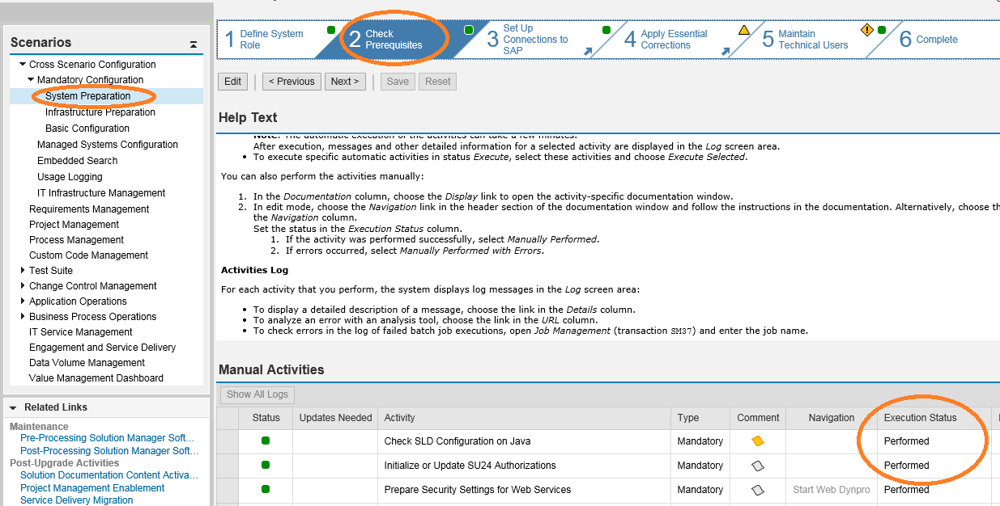The width and height of the screenshot is (1000, 506).
Task: Expand the Change Control Management node
Action: coord(23,285)
